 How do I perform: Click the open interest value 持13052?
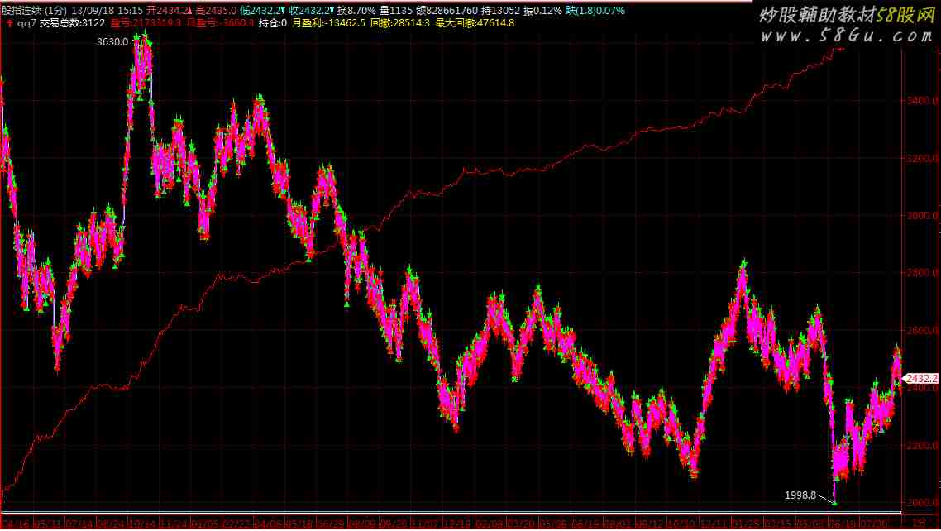pyautogui.click(x=500, y=11)
